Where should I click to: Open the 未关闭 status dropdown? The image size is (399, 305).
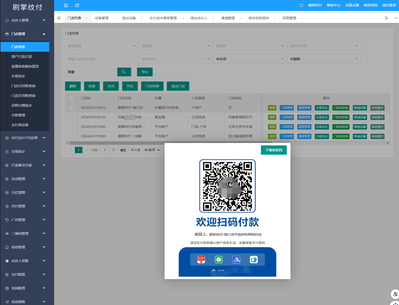[x=250, y=59]
